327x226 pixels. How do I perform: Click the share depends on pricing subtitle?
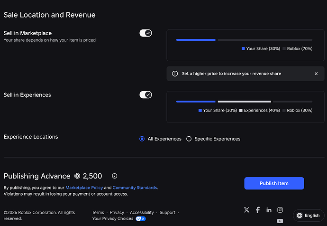50,40
